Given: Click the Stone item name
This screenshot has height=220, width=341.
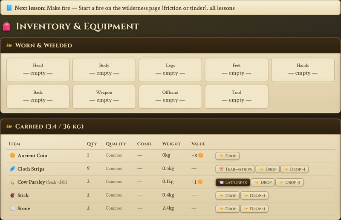Looking at the screenshot, I should (x=24, y=208).
